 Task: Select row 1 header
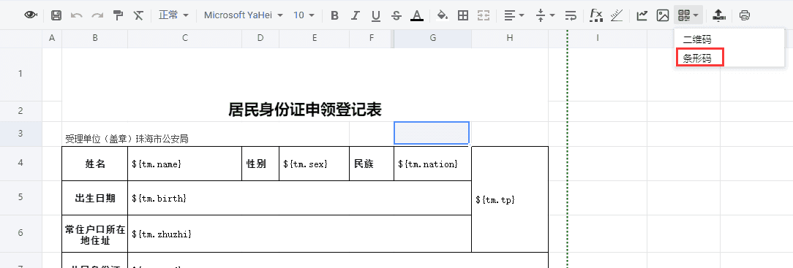coord(20,74)
